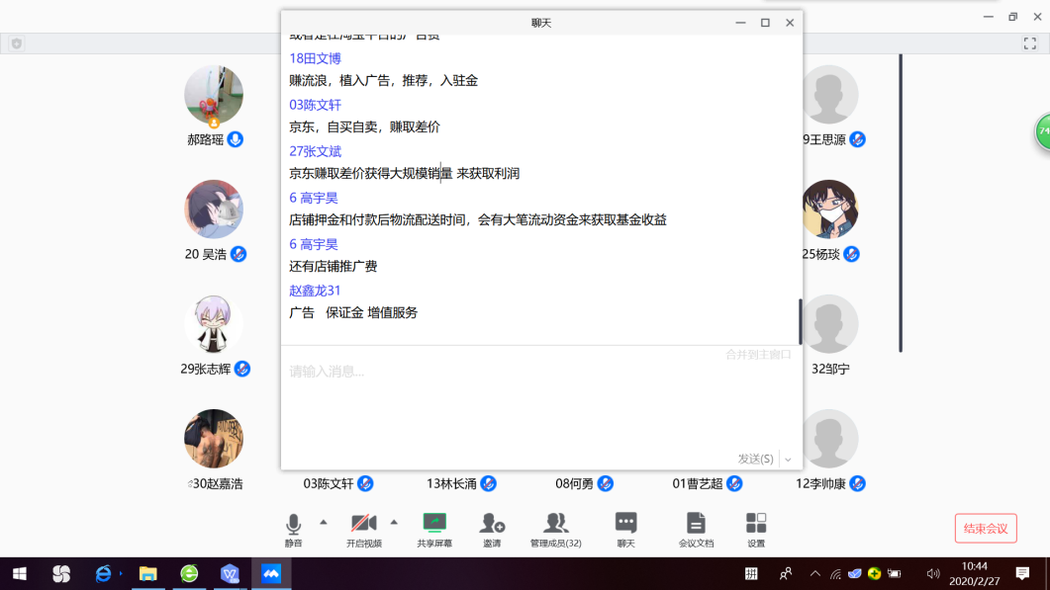Click sender name 18田文博 in chat
The width and height of the screenshot is (1050, 590).
tap(315, 58)
